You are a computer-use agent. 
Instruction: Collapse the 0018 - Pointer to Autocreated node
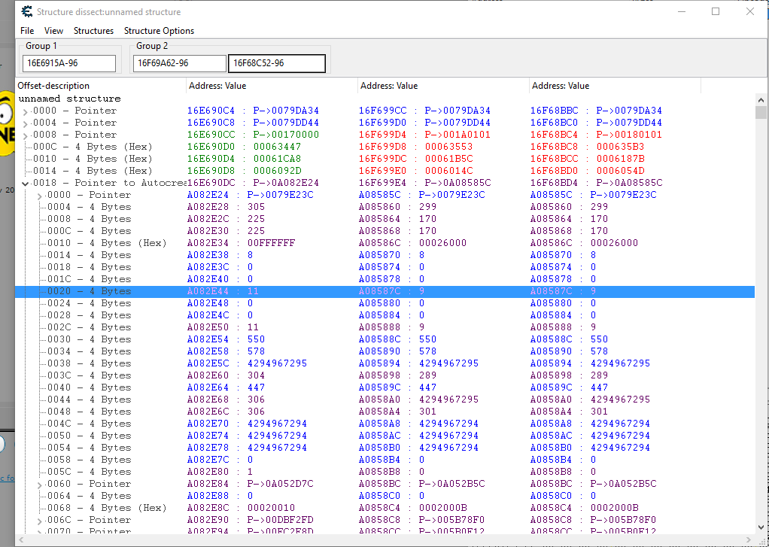(26, 184)
